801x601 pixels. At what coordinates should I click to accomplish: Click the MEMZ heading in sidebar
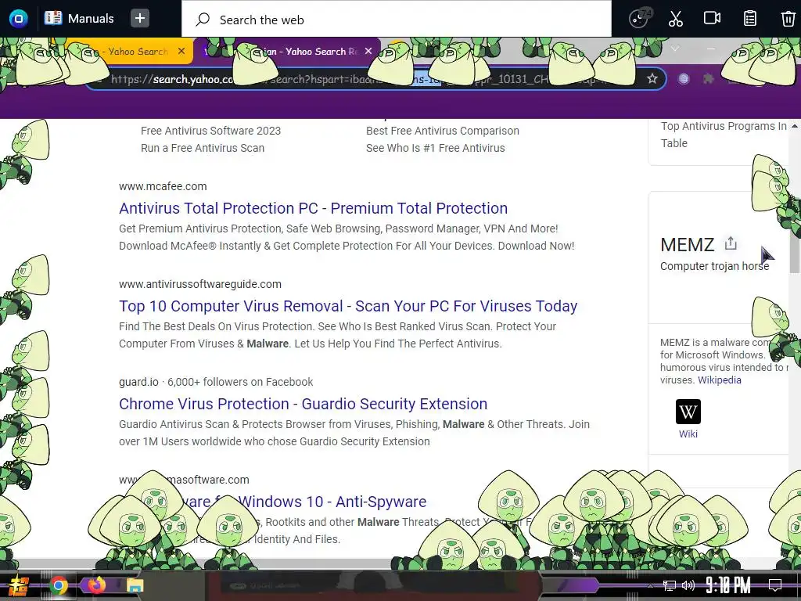pos(687,245)
